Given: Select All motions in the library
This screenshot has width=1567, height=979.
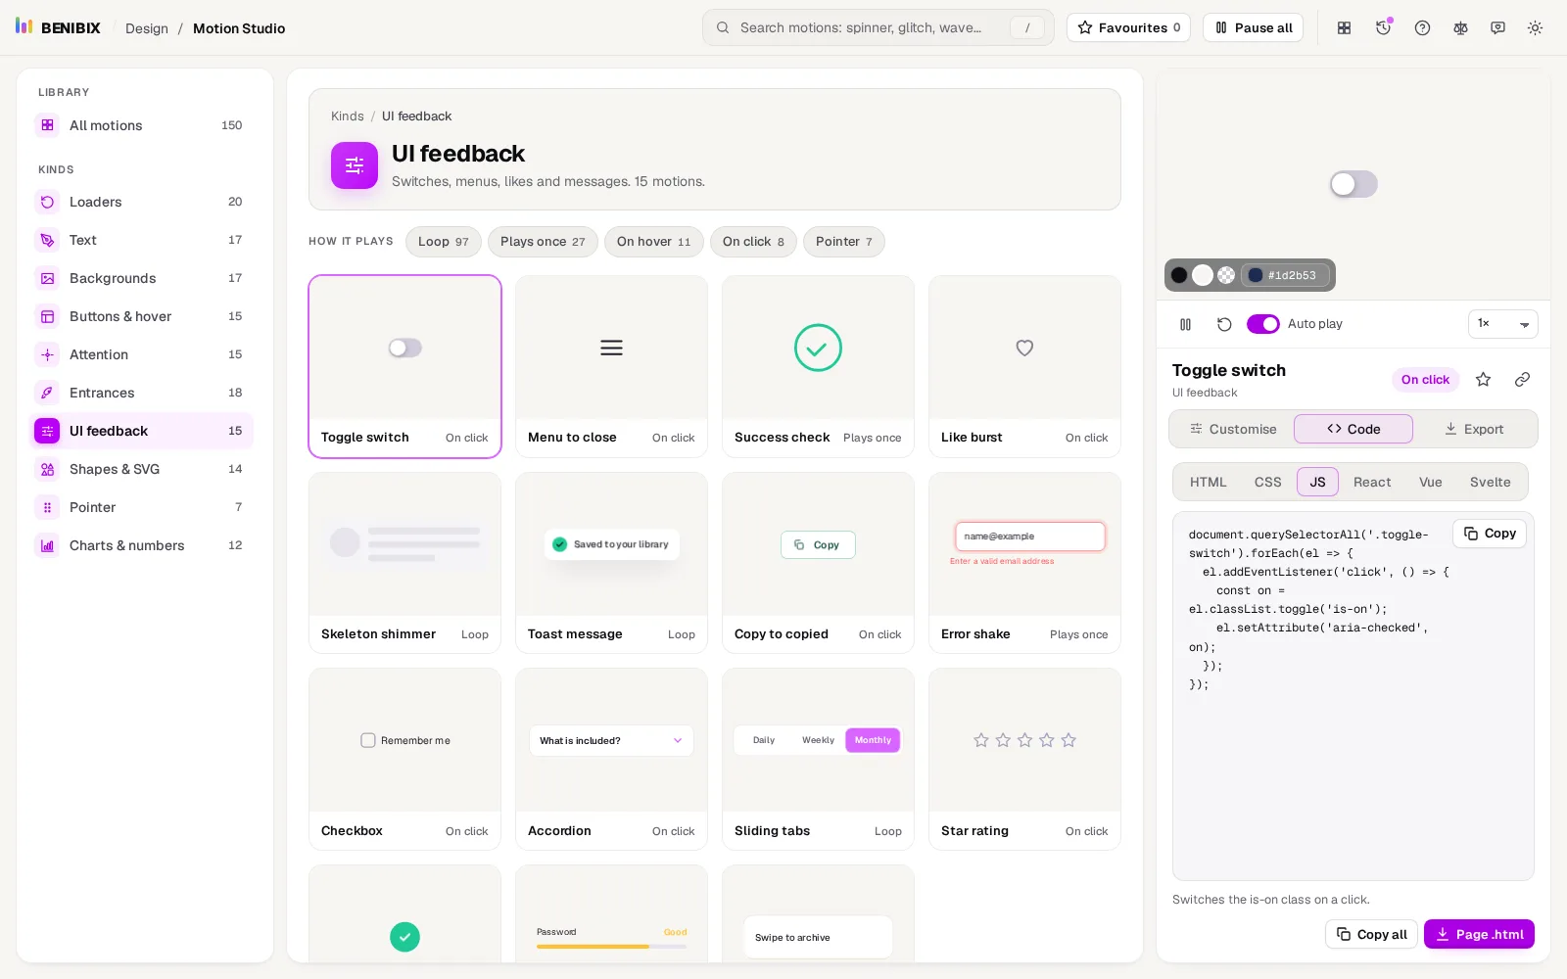Looking at the screenshot, I should pyautogui.click(x=144, y=125).
